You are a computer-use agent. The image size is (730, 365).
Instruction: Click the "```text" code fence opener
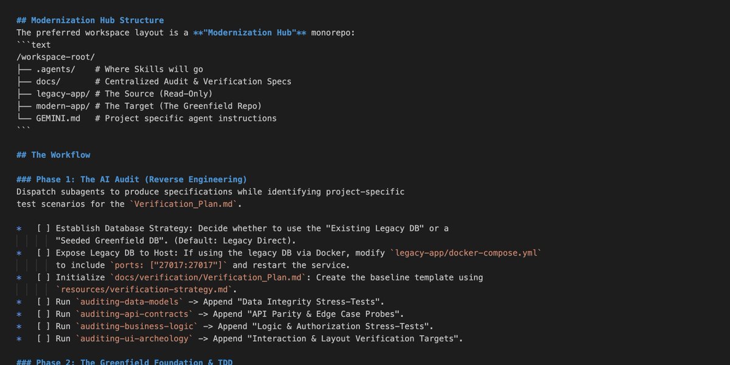[33, 44]
